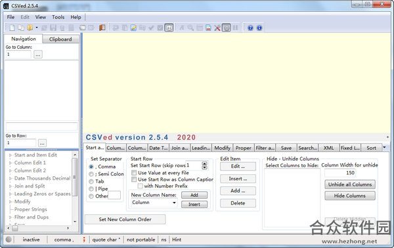This screenshot has height=248, width=394.
Task: Open the New Column Name dropdown
Action: [174, 203]
